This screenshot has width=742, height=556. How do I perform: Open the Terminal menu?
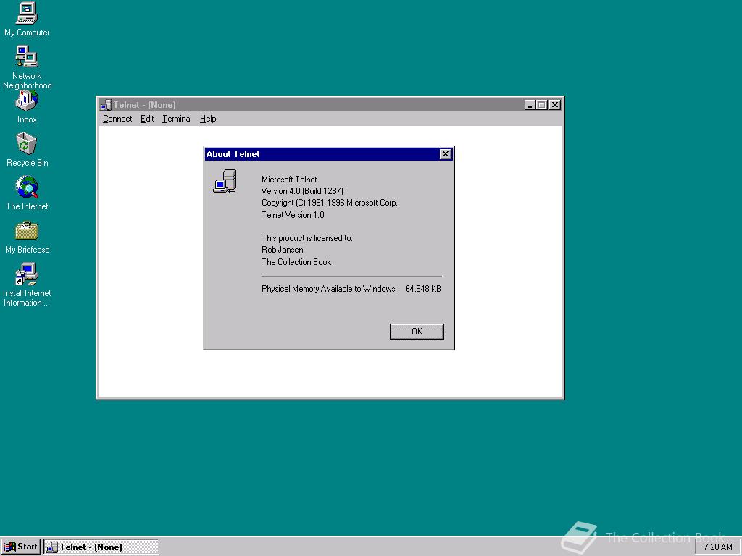[177, 119]
